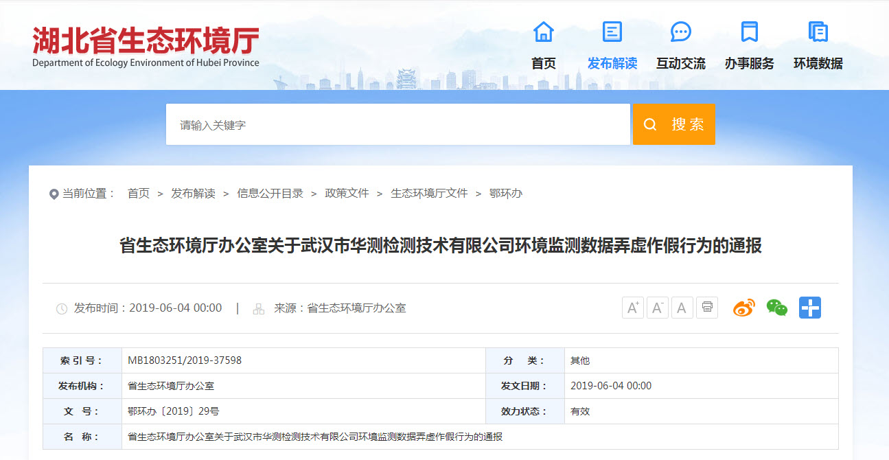Open more sharing options plus icon
Image resolution: width=889 pixels, height=460 pixels.
809,308
